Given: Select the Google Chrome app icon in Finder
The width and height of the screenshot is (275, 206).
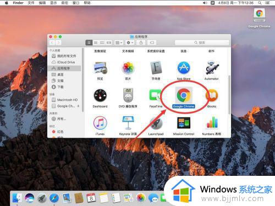Looking at the screenshot, I should pyautogui.click(x=184, y=95).
